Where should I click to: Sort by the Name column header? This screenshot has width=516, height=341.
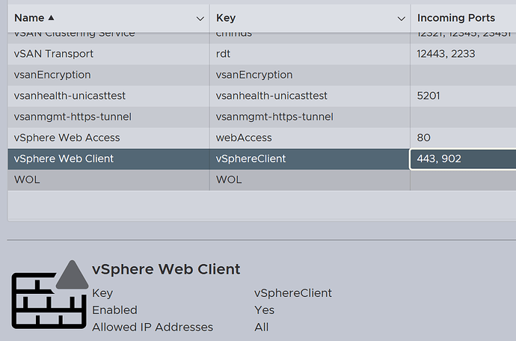coord(29,18)
